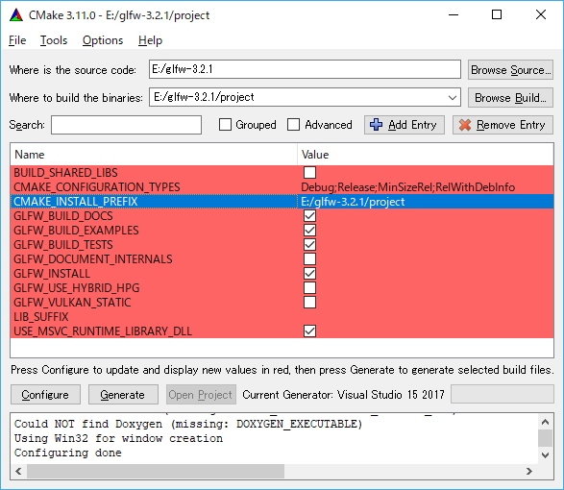Select the USE_MSVC_RUNTIME_LIBRARY_DLL row name
This screenshot has height=490, width=564.
click(x=103, y=331)
